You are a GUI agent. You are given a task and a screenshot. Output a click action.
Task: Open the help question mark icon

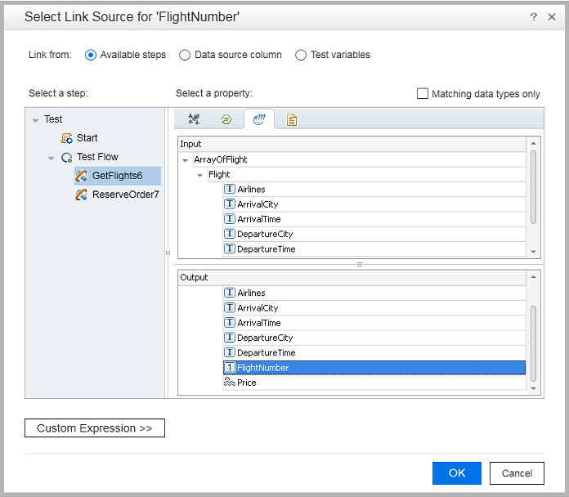coord(533,16)
